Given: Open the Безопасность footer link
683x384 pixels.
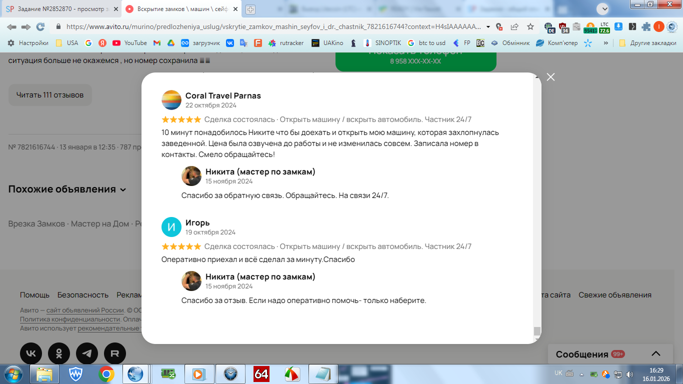Looking at the screenshot, I should pos(83,295).
